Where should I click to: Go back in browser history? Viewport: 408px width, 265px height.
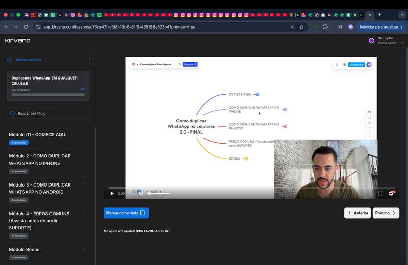point(6,27)
